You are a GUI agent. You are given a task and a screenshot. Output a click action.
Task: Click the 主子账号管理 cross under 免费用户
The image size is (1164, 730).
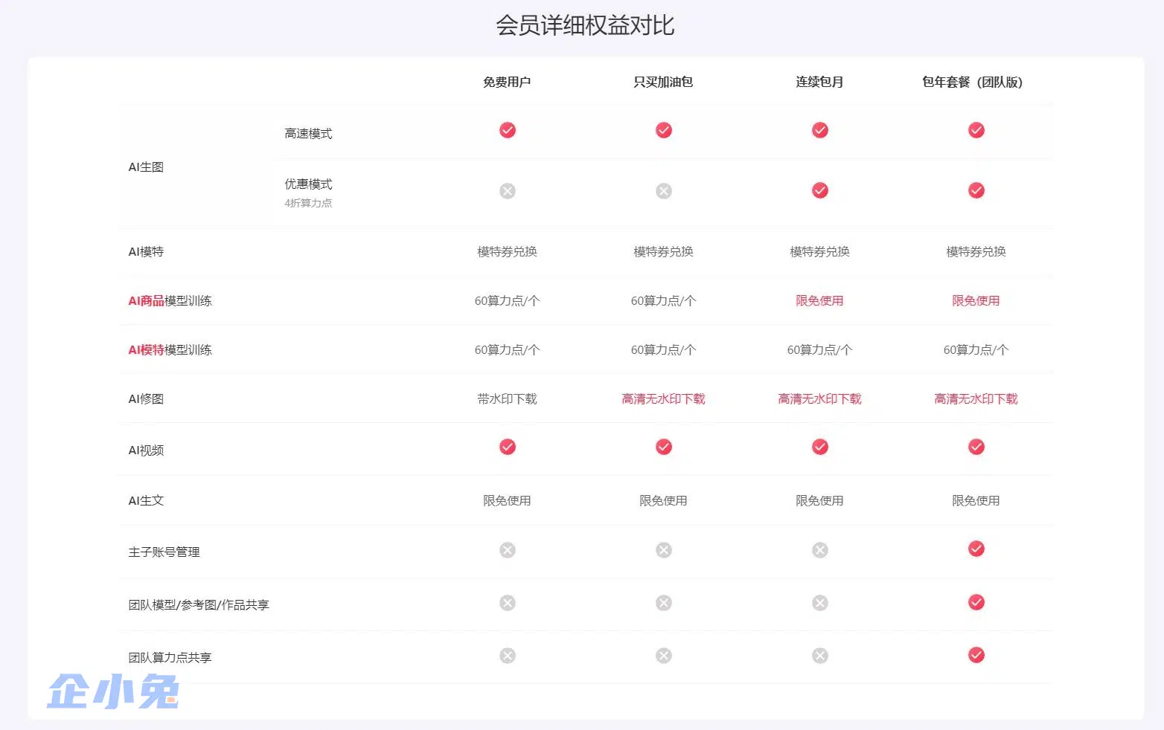508,550
